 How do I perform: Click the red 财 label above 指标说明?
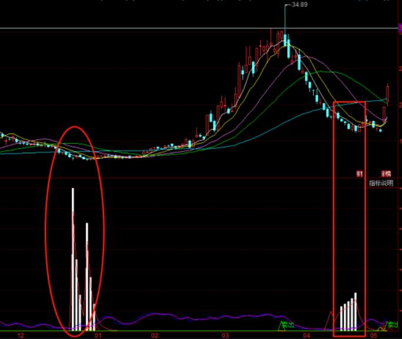pyautogui.click(x=358, y=174)
